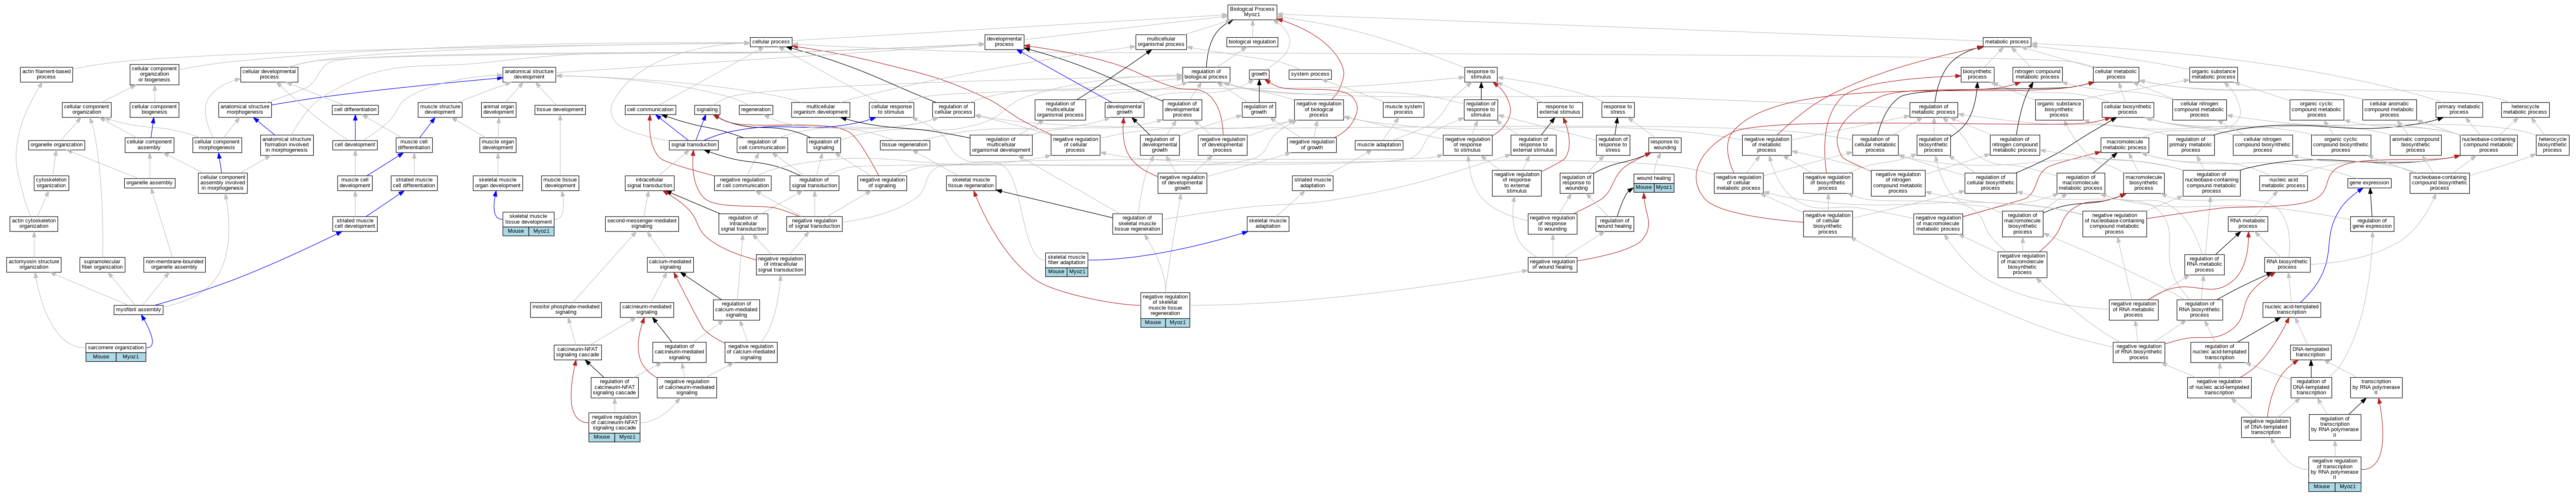Select the 'system process' node

[1310, 74]
